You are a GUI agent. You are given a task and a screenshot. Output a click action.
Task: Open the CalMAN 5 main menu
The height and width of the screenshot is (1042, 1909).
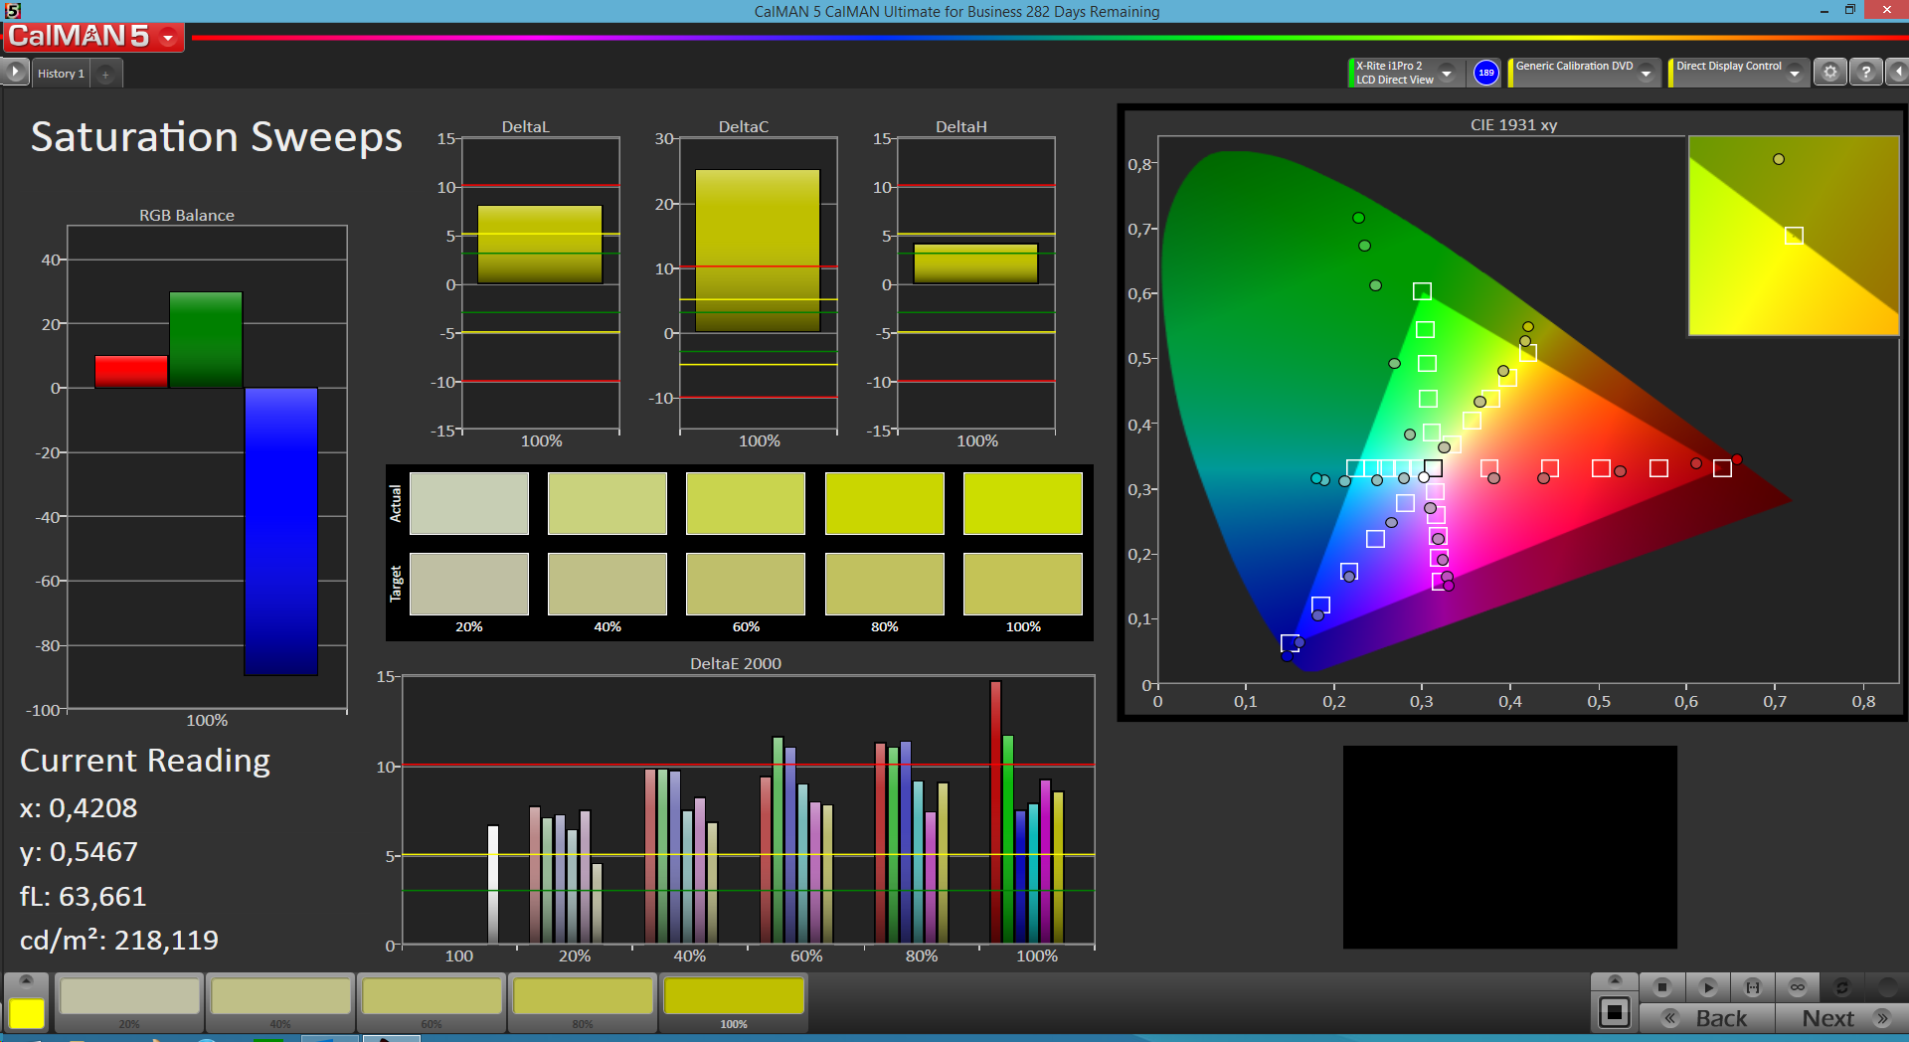click(x=94, y=37)
